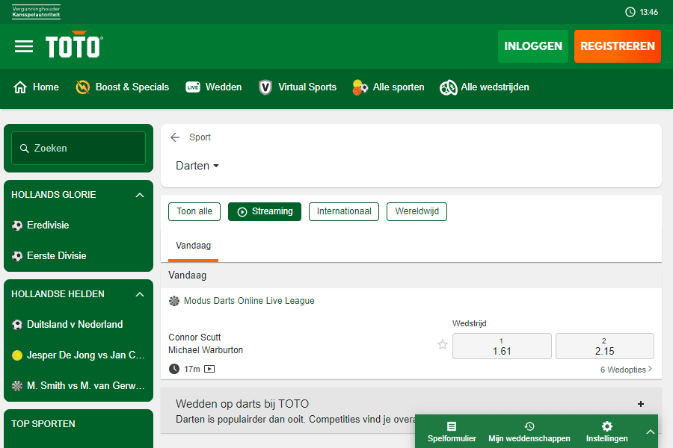The image size is (673, 448).
Task: Open the Spelformulier tab label
Action: (x=452, y=438)
